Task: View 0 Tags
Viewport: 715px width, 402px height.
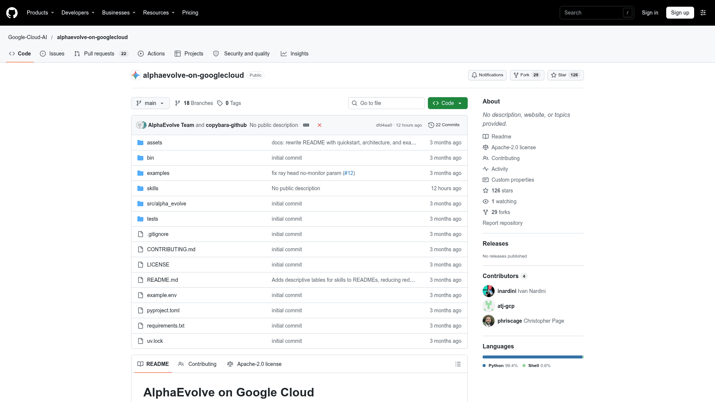Action: tap(229, 103)
